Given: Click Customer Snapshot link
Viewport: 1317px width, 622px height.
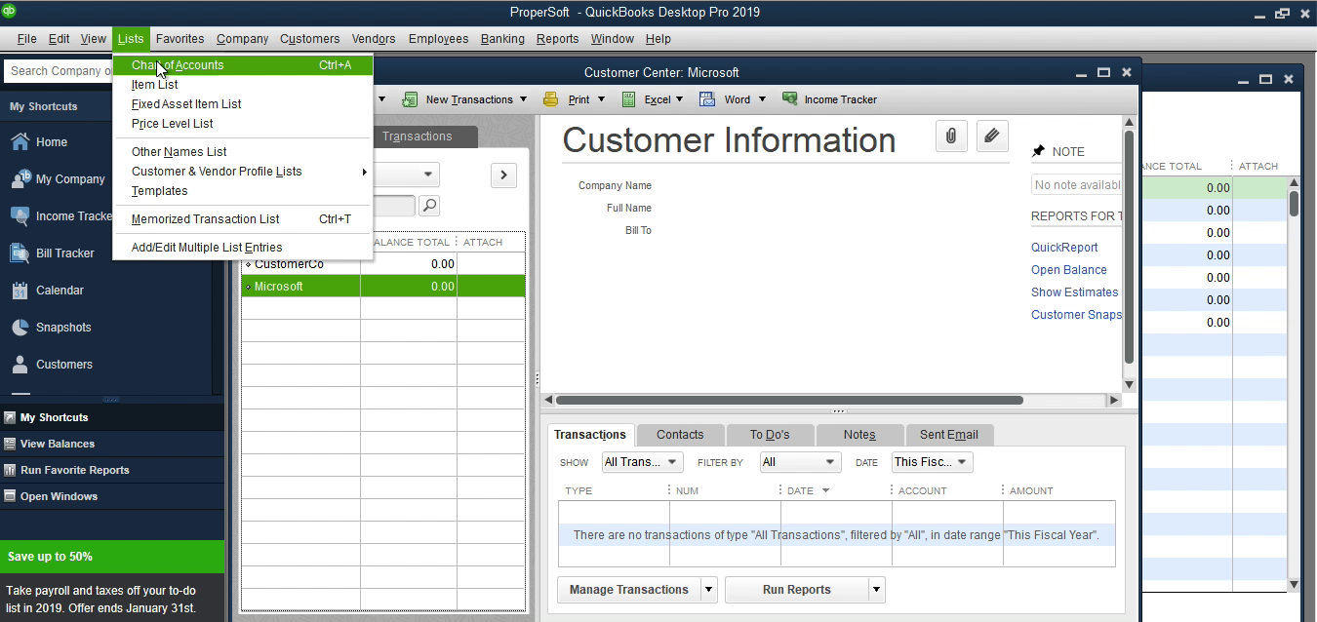Looking at the screenshot, I should [x=1076, y=315].
